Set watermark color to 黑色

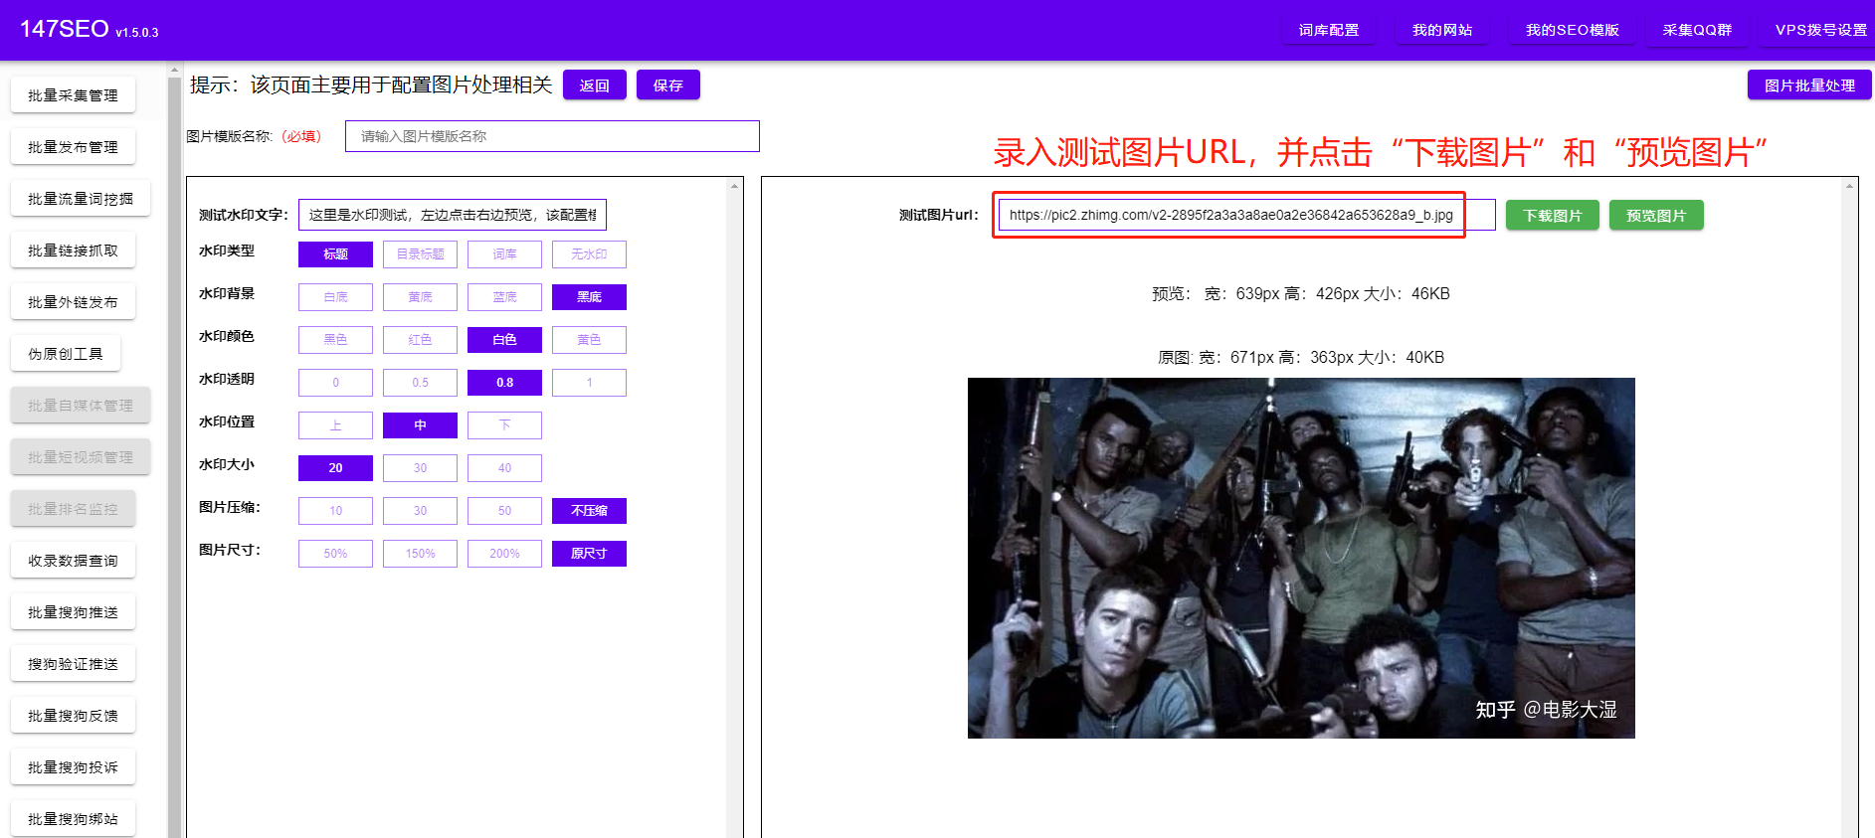click(x=335, y=340)
